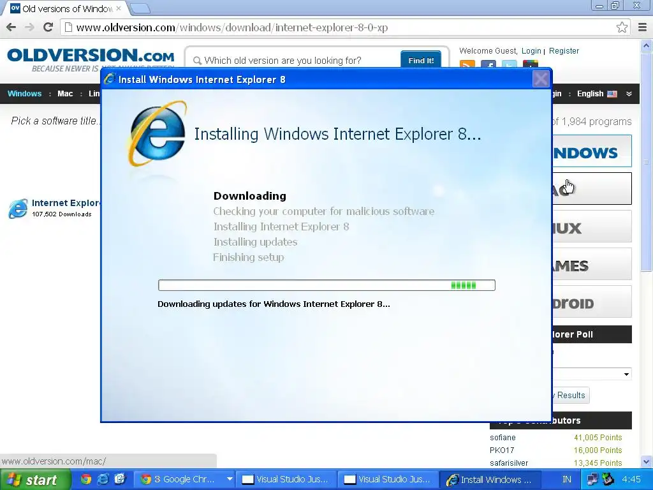
Task: Click 107,502 Downloads text
Action: tap(62, 214)
